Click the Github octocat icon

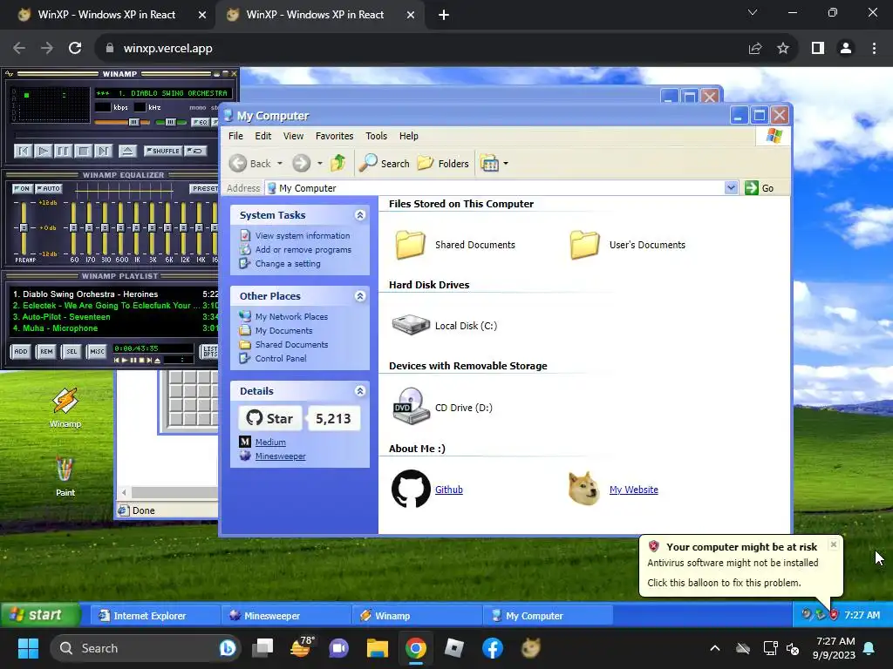pos(411,489)
